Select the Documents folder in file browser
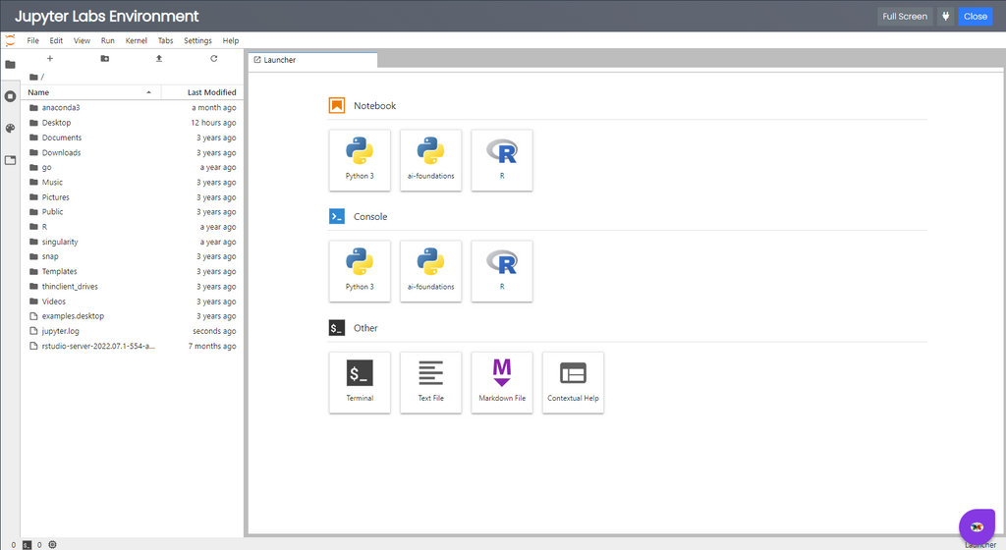 tap(62, 137)
